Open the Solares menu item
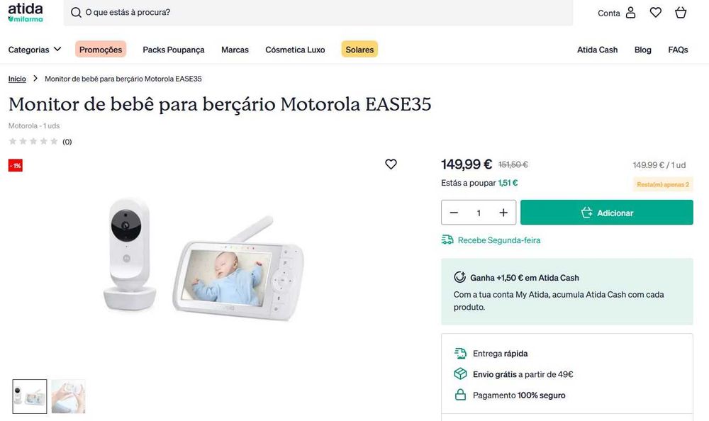 (359, 50)
